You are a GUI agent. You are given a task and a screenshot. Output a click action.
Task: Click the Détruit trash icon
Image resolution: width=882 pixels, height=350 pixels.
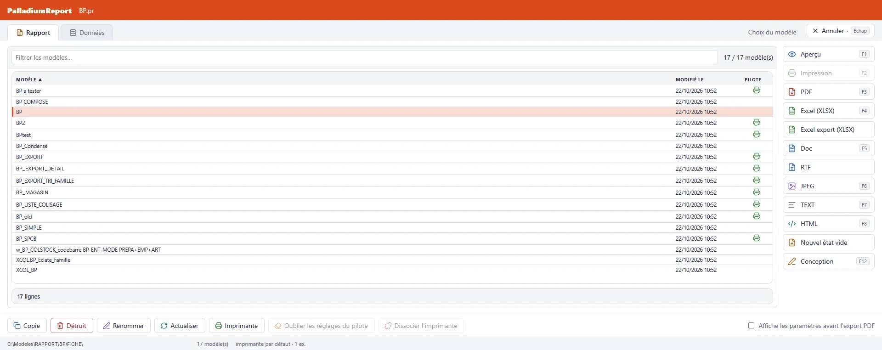60,326
